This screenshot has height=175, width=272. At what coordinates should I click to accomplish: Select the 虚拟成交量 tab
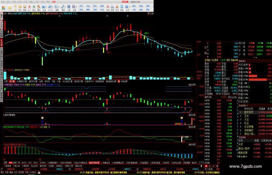[x=33, y=81]
